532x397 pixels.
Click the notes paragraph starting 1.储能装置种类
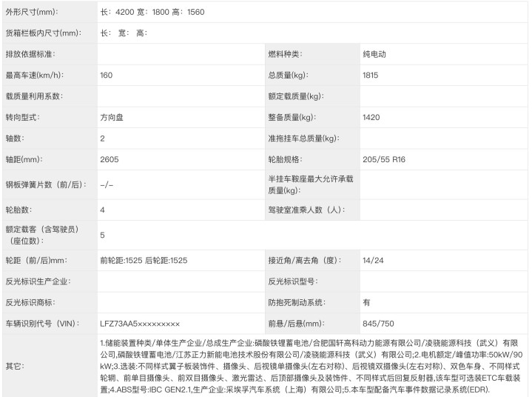311,366
